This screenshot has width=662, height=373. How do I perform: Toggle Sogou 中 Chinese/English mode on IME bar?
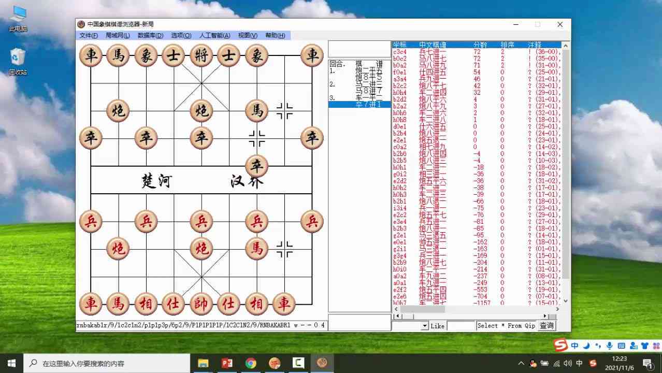[x=575, y=346]
